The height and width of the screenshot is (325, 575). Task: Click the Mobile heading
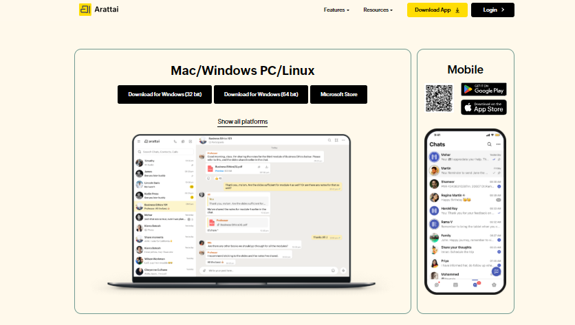coord(466,69)
